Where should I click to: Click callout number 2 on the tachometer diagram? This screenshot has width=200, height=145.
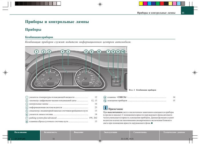43,52
